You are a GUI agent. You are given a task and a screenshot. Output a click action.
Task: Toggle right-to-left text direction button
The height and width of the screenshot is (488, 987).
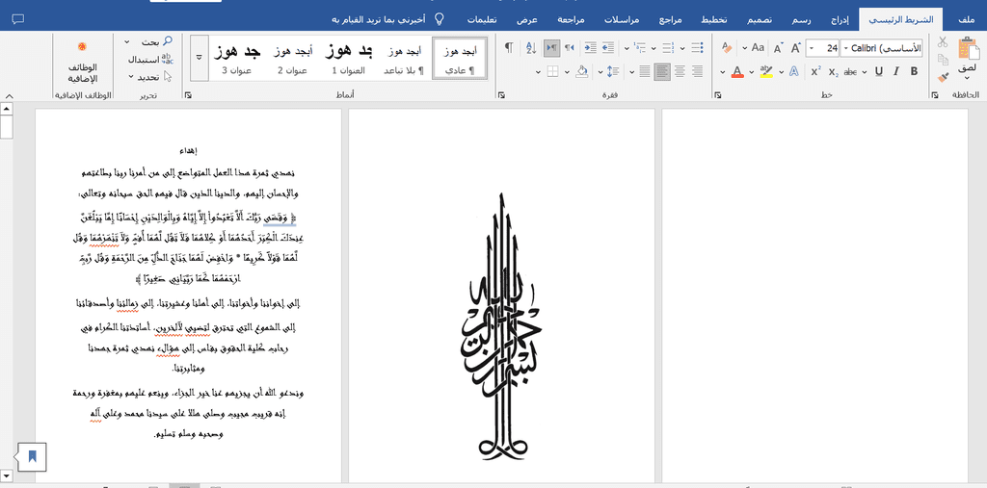(x=552, y=48)
